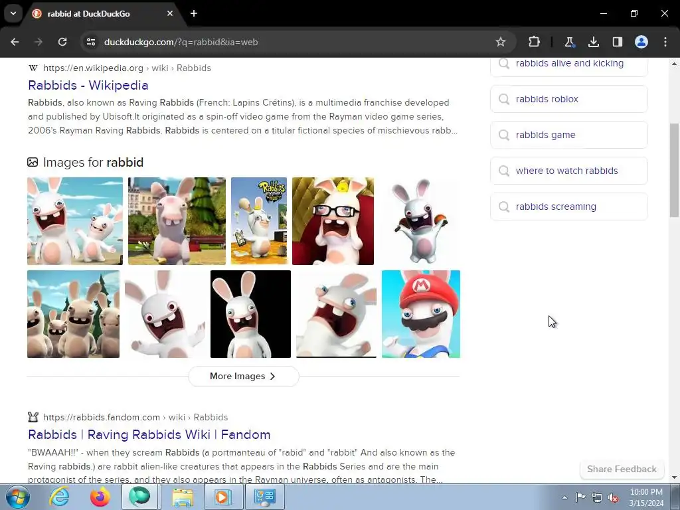Open the Windows Start menu
Viewport: 680px width, 510px height.
(x=17, y=497)
